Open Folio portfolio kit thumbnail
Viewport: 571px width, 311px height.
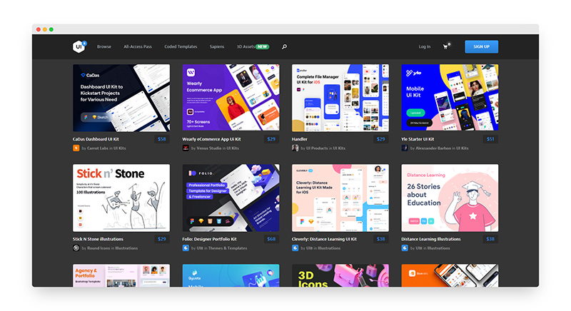click(x=231, y=198)
